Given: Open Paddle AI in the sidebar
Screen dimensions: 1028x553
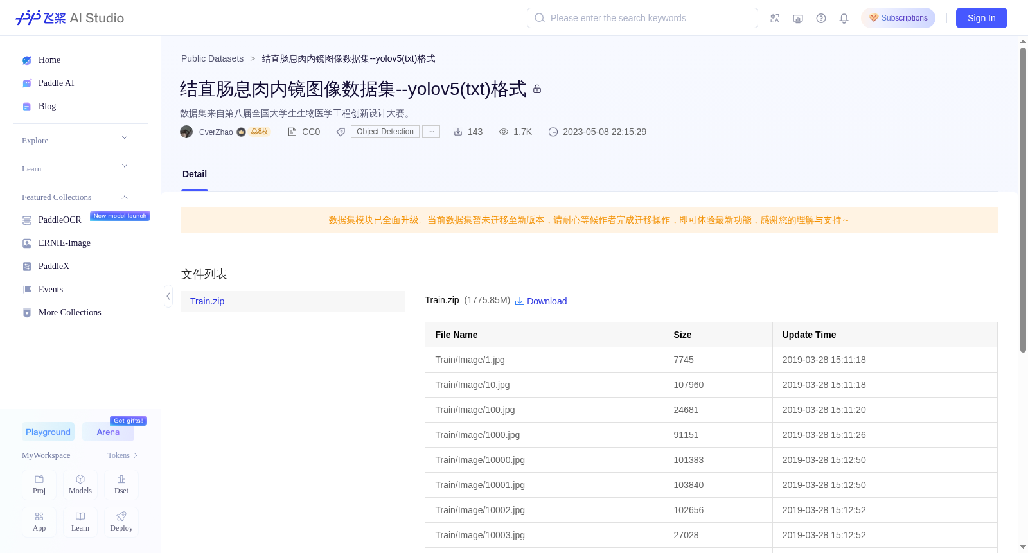Looking at the screenshot, I should [x=57, y=83].
